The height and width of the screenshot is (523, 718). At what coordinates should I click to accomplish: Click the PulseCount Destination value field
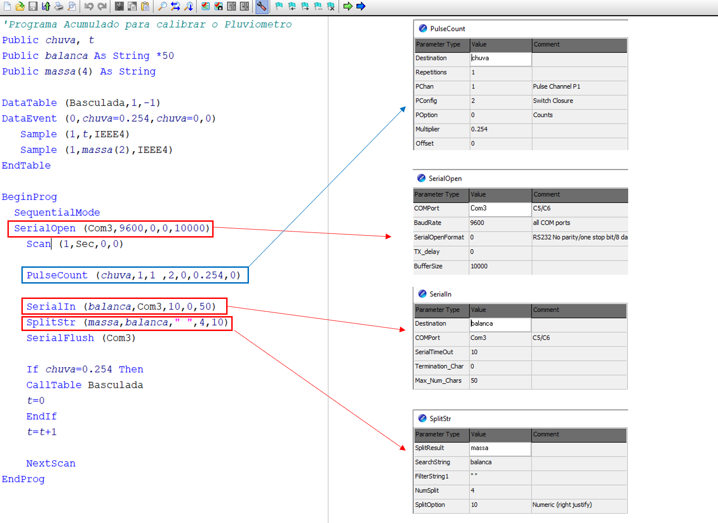point(500,58)
